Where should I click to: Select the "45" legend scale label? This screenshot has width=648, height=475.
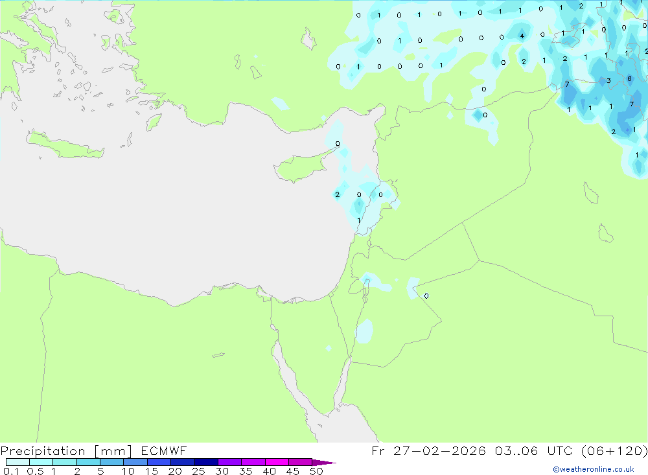[x=293, y=471]
